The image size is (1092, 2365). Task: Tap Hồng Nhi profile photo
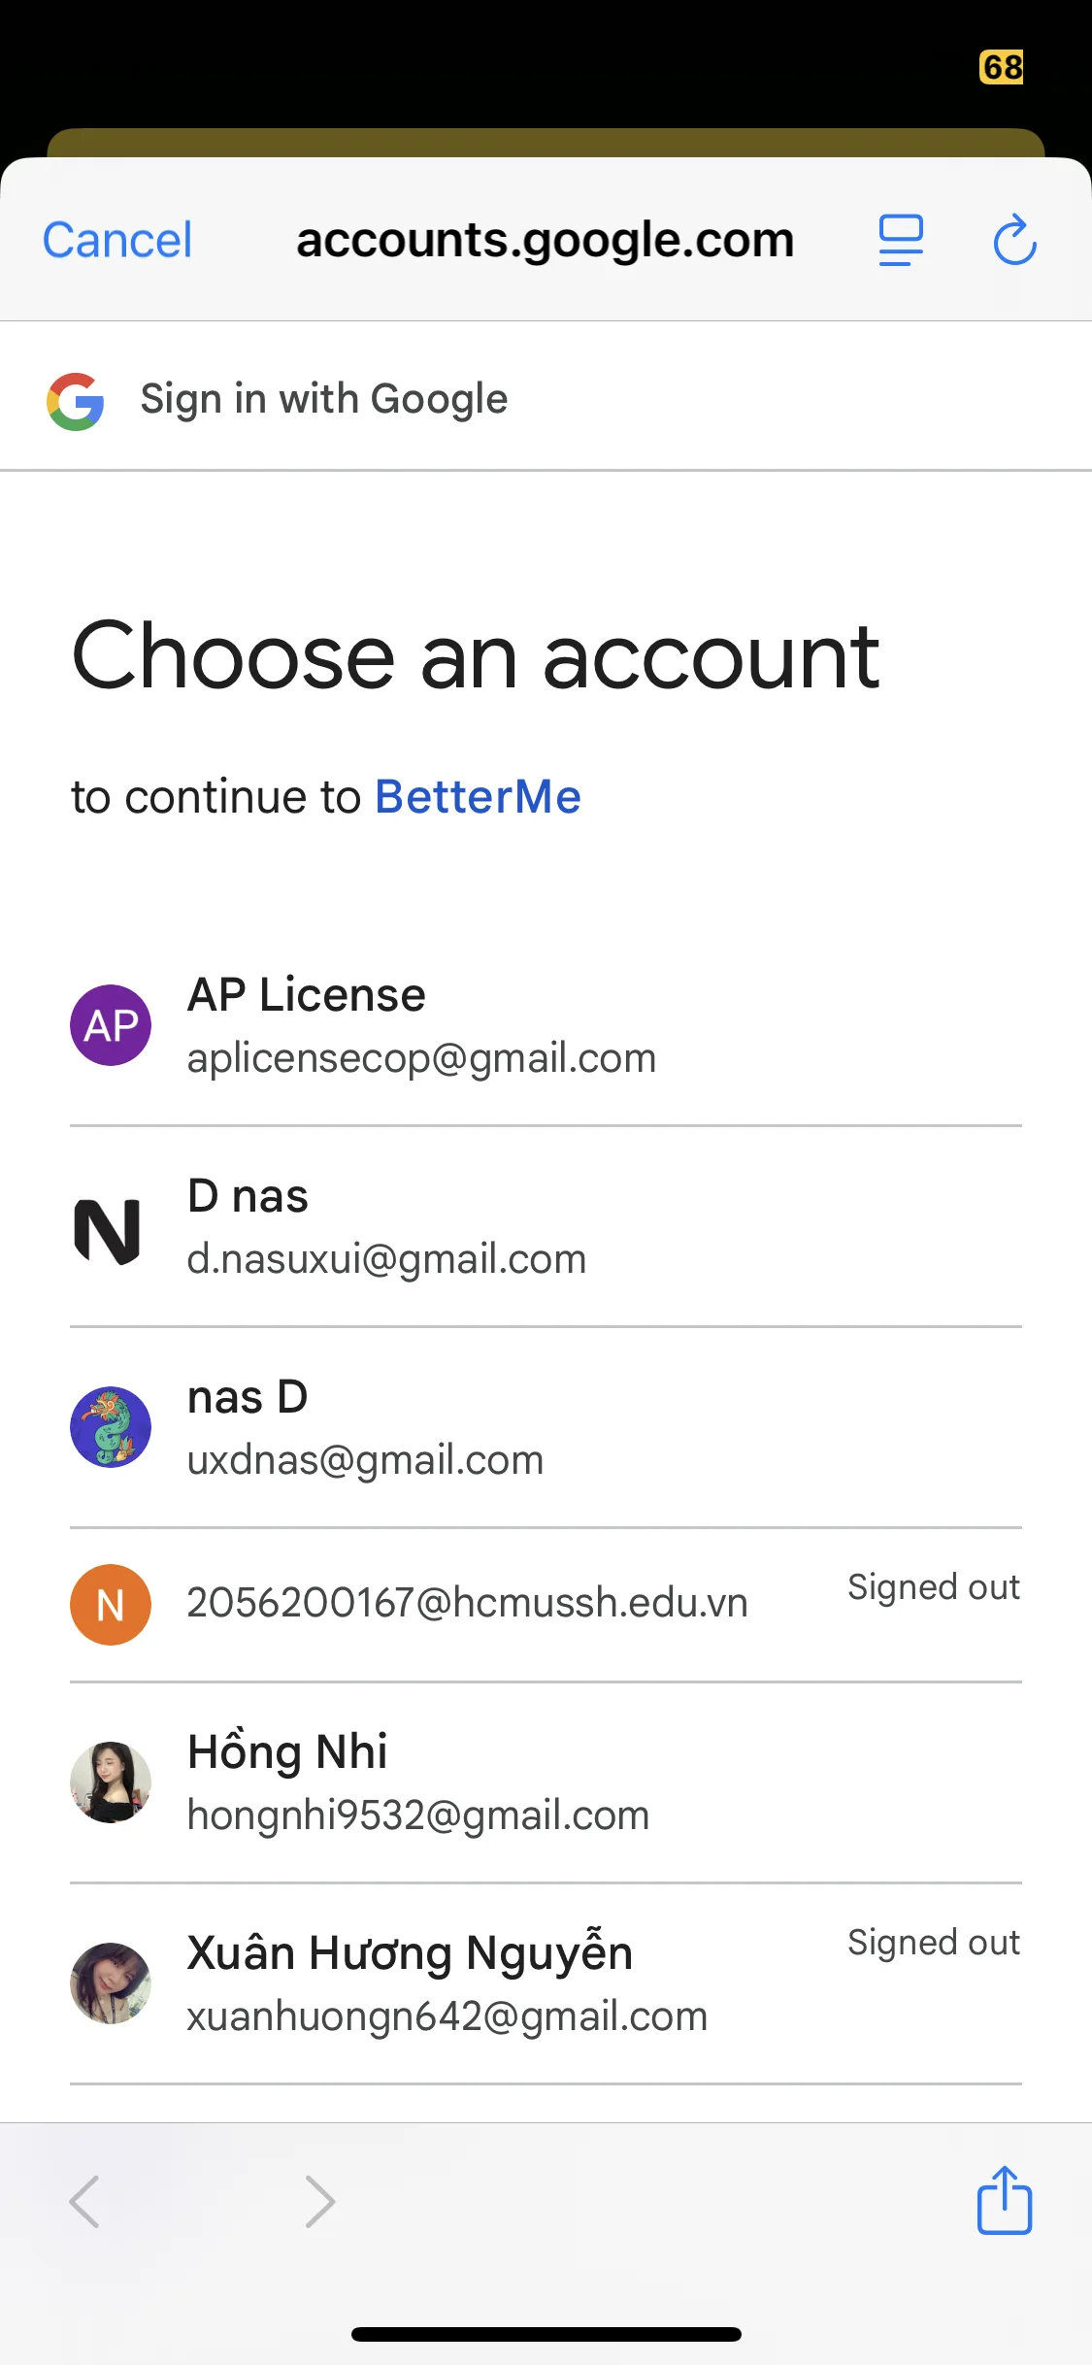coord(111,1782)
